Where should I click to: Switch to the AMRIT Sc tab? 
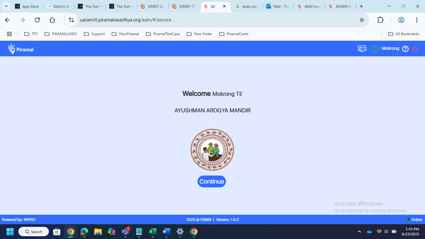[x=153, y=6]
